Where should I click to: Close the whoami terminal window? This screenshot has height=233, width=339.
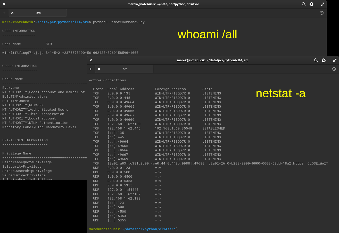pyautogui.click(x=4, y=4)
